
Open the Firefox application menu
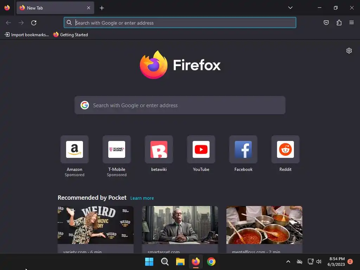(351, 22)
